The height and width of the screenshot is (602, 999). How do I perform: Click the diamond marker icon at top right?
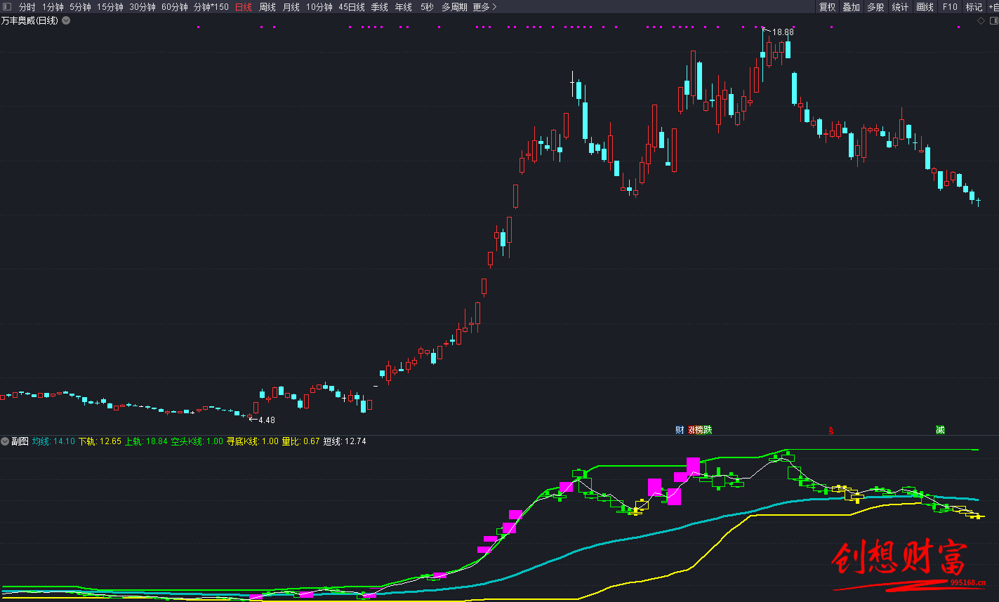(x=981, y=21)
